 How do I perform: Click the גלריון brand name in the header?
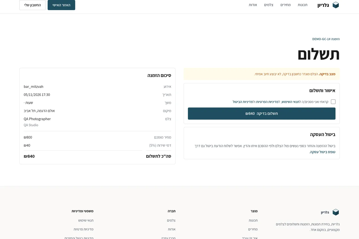pyautogui.click(x=323, y=5)
